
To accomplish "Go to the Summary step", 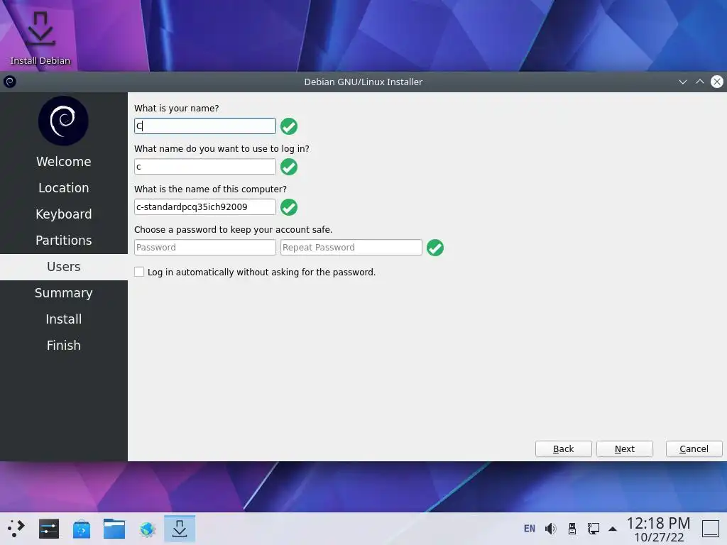I will pyautogui.click(x=63, y=293).
